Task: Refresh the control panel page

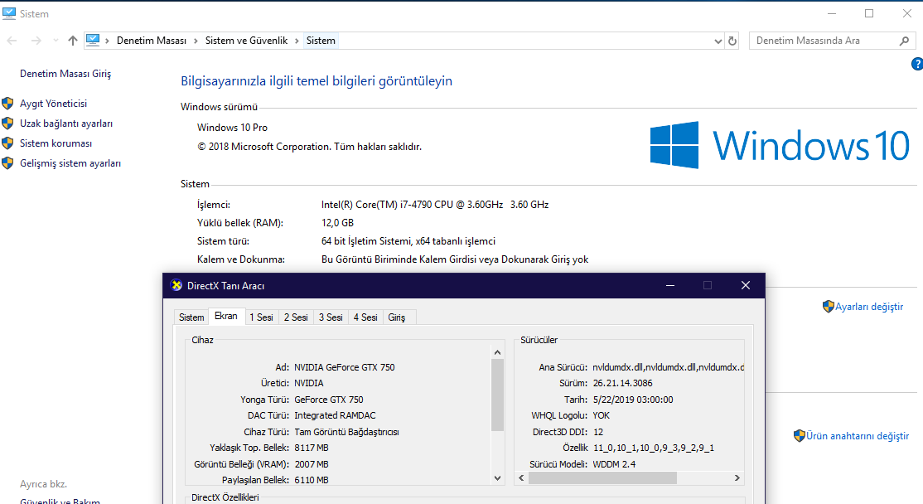Action: click(x=732, y=41)
